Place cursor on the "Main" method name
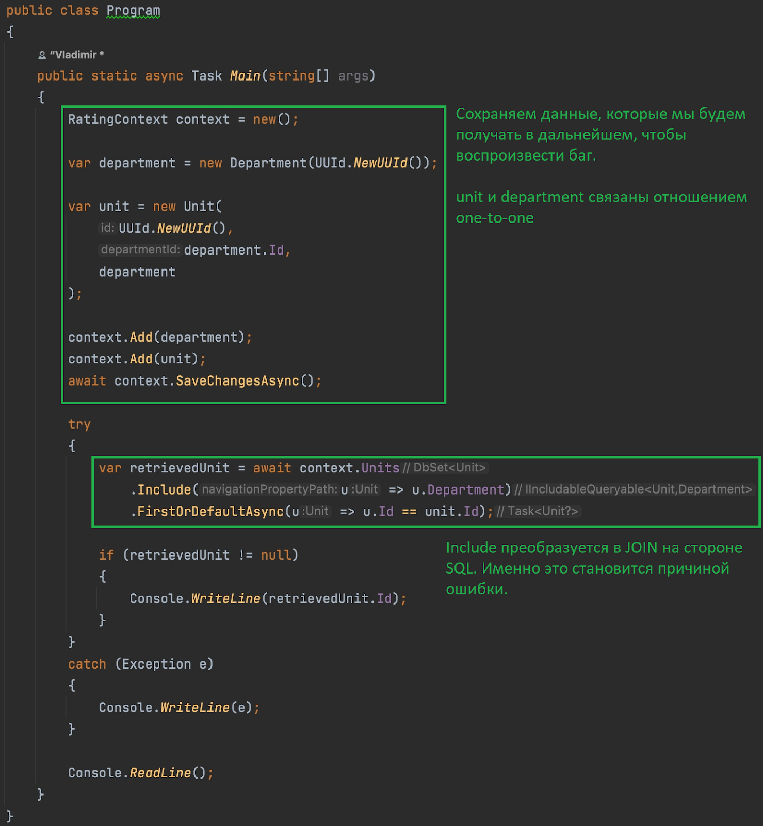Screen dimensions: 763x826 pos(245,76)
